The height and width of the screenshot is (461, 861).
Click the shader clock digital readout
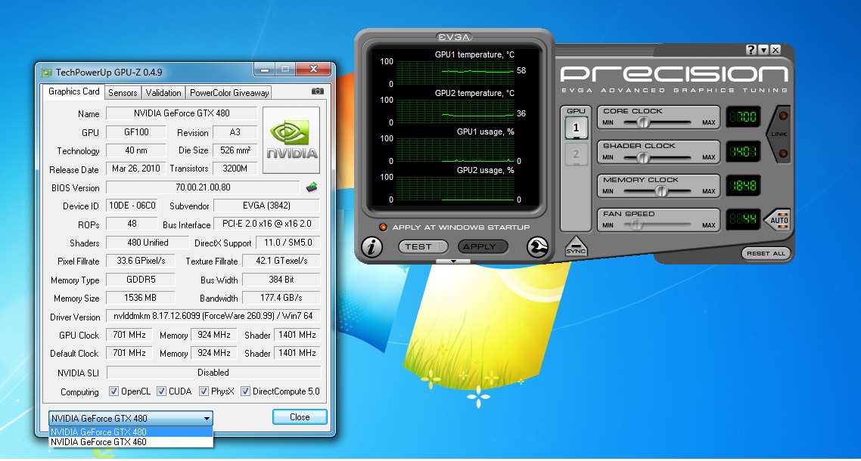(x=744, y=151)
